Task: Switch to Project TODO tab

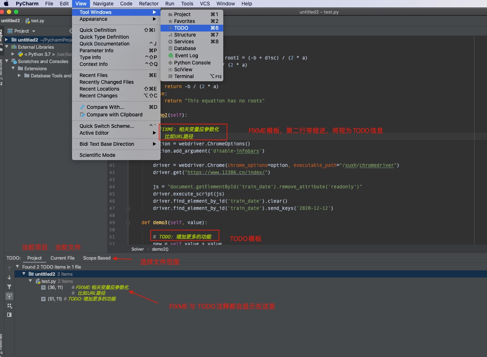Action: 34,258
